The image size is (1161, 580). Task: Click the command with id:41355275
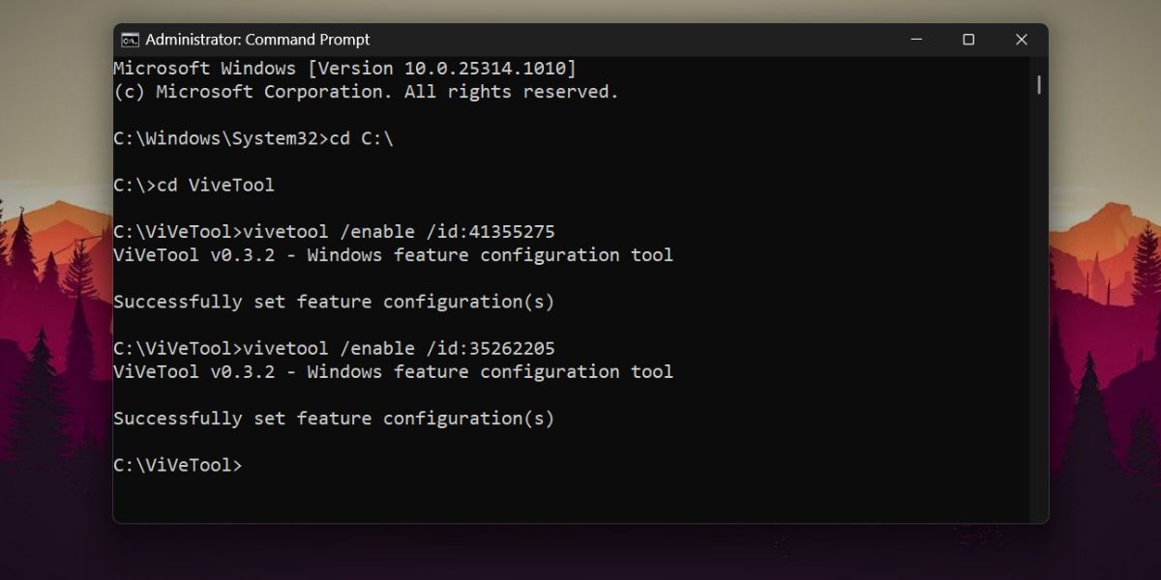pos(334,232)
